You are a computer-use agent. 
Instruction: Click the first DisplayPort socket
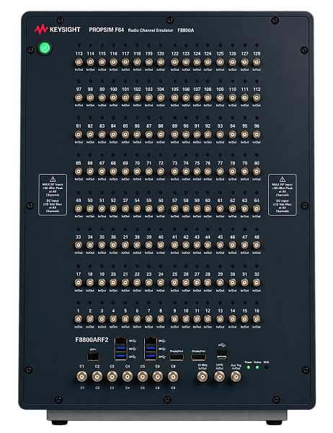[x=177, y=358]
